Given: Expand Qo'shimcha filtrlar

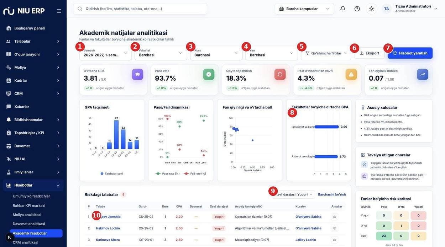Looking at the screenshot, I should (x=326, y=53).
